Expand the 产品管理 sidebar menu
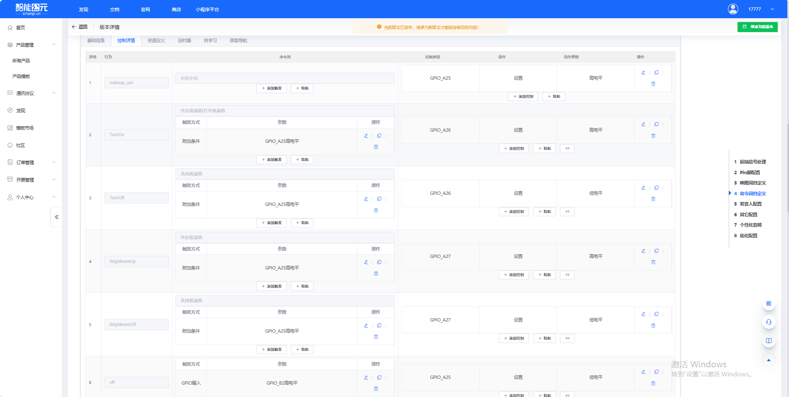Screen dimensions: 789x397 [x=31, y=45]
